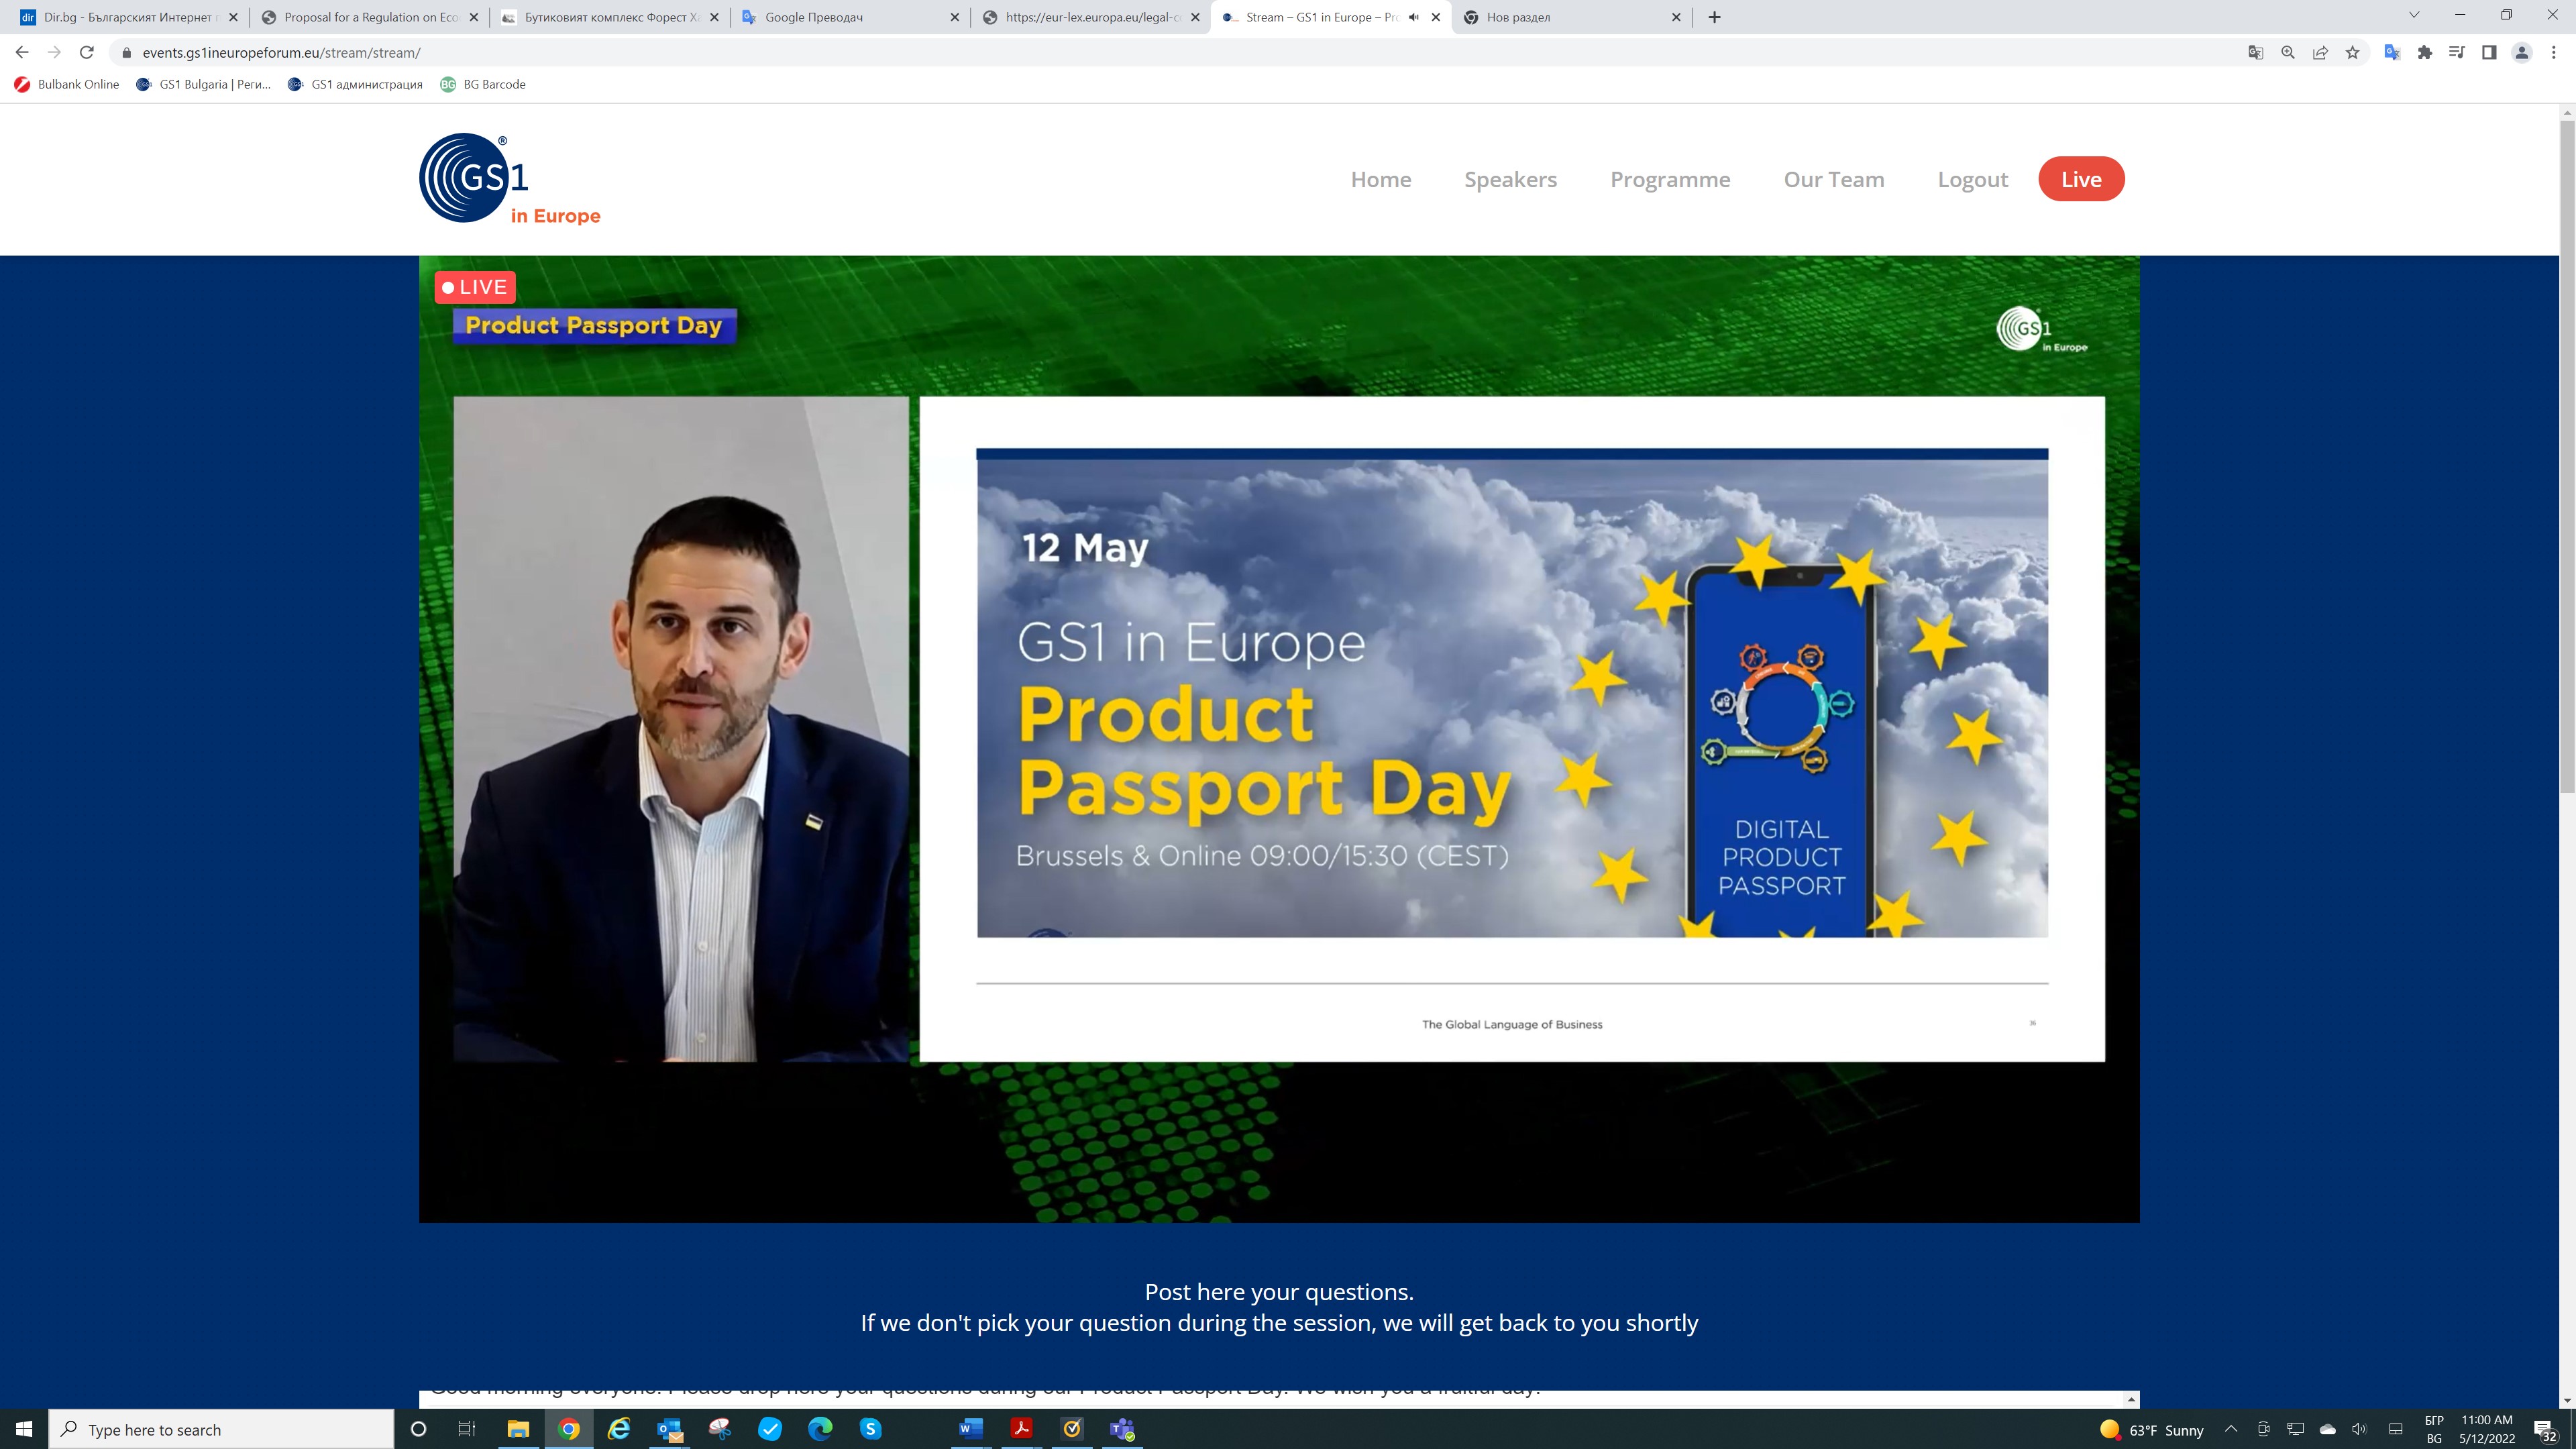Open the volume control in system tray

pos(2360,1429)
